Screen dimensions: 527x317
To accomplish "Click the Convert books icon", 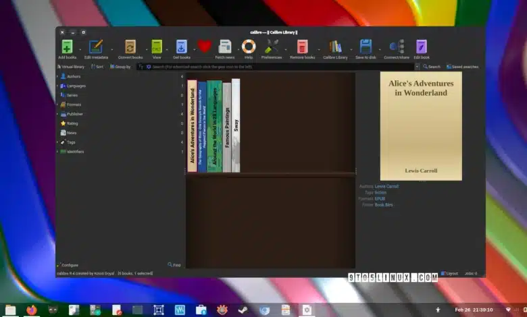I will point(130,47).
